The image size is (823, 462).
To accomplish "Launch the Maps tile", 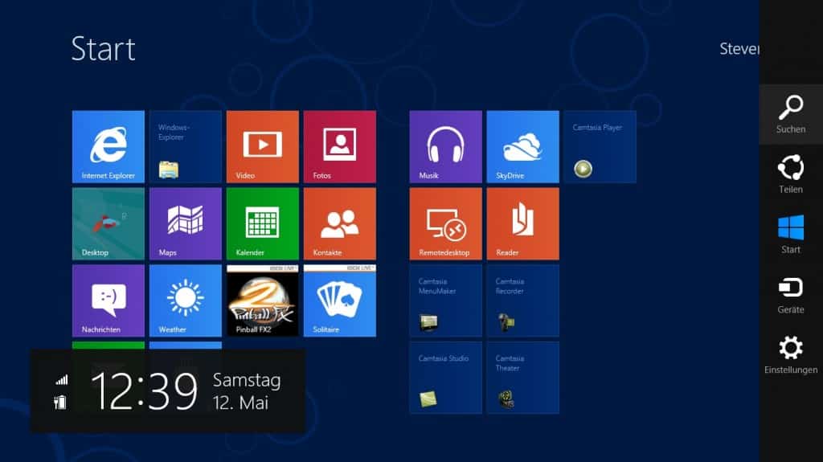I will (x=186, y=223).
